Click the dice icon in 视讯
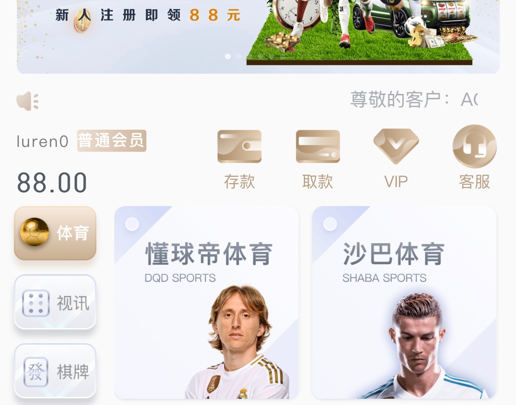 pos(36,303)
